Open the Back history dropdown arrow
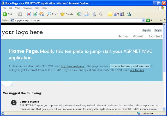 (x=15, y=14)
